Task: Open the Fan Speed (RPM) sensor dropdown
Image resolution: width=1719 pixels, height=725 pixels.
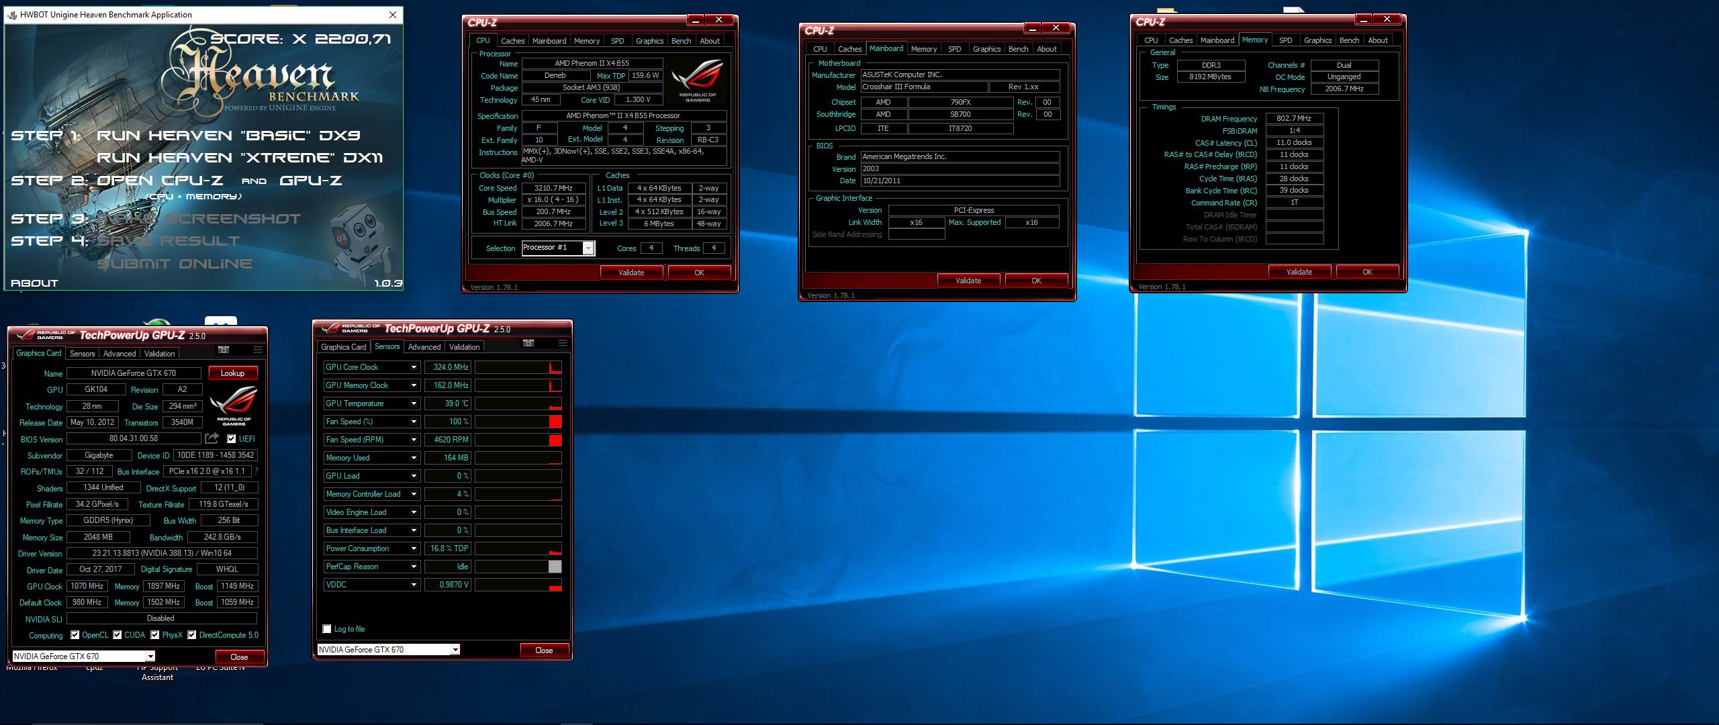Action: tap(414, 440)
